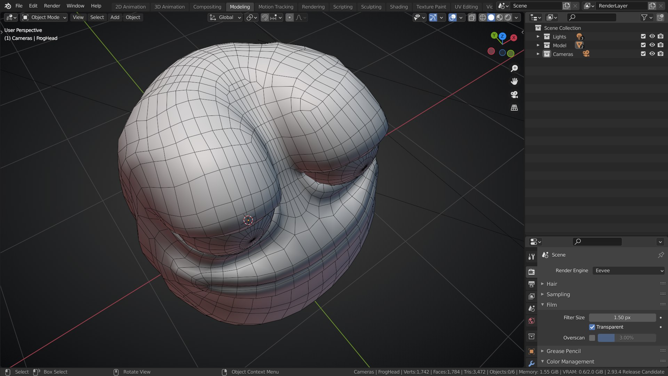
Task: Select material preview shading
Action: [x=499, y=17]
